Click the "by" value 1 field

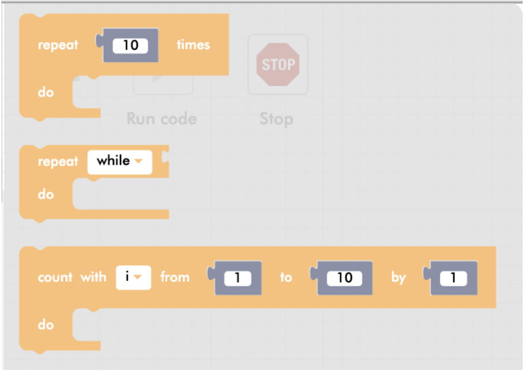[x=453, y=278]
